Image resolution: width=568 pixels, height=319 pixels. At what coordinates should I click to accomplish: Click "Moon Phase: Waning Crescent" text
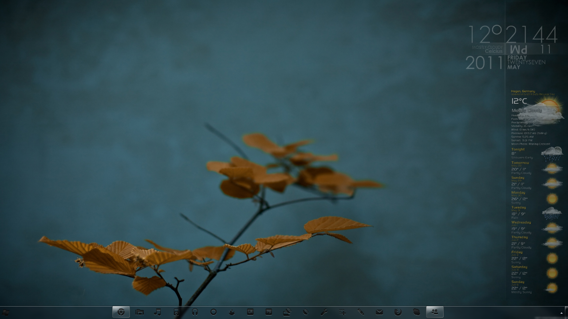(x=531, y=144)
